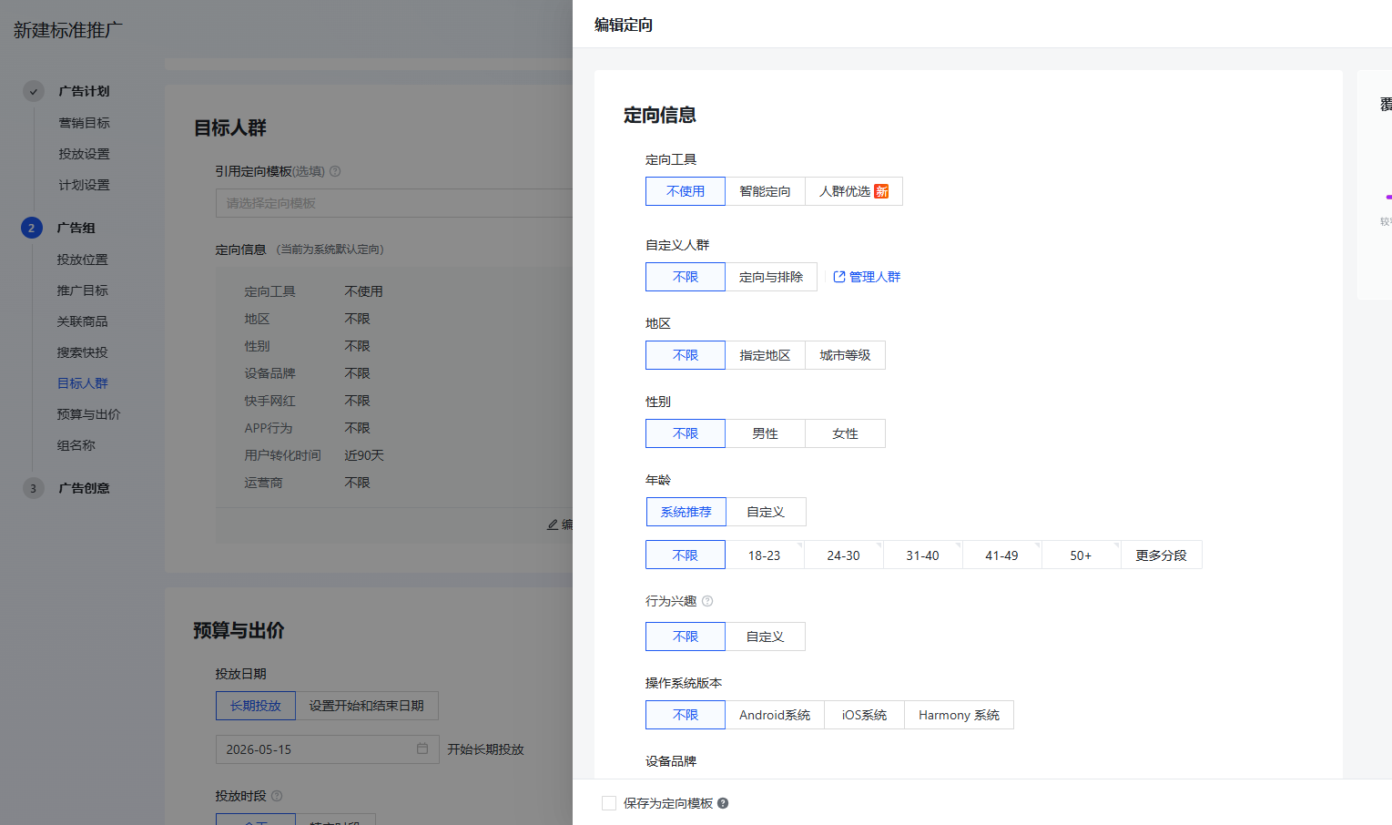Select age range 18-23
Viewport: 1392px width, 825px height.
pos(764,555)
